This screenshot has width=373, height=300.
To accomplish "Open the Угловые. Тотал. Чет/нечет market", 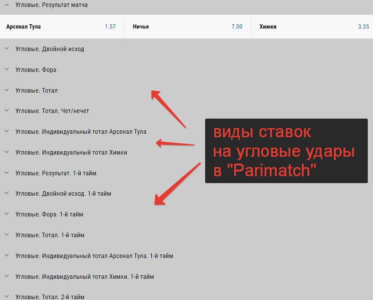I will coord(52,111).
